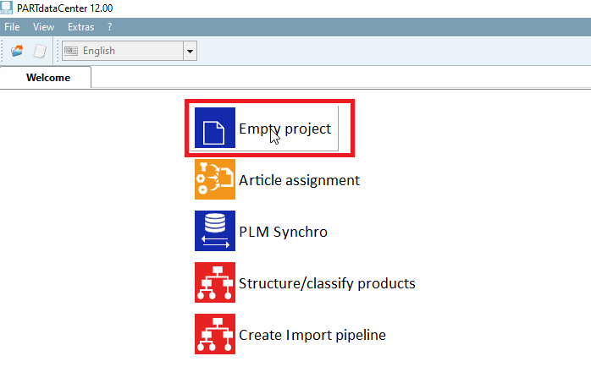Open the language dropdown arrow
The height and width of the screenshot is (367, 591).
point(190,51)
